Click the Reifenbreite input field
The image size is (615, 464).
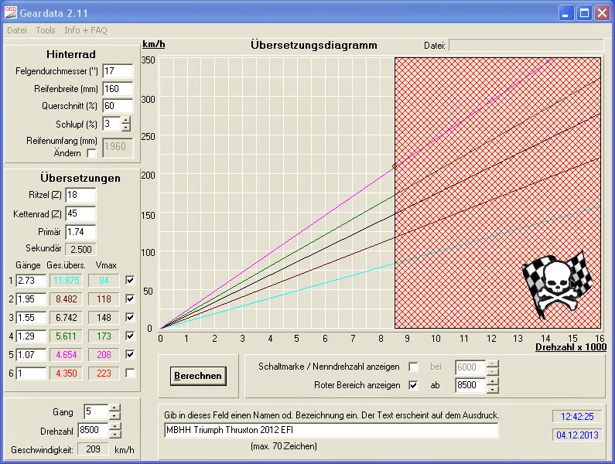(x=118, y=89)
